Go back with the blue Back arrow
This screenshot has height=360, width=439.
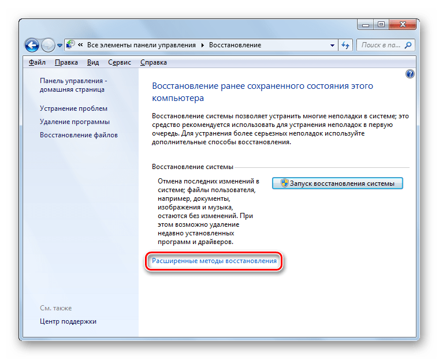point(32,45)
